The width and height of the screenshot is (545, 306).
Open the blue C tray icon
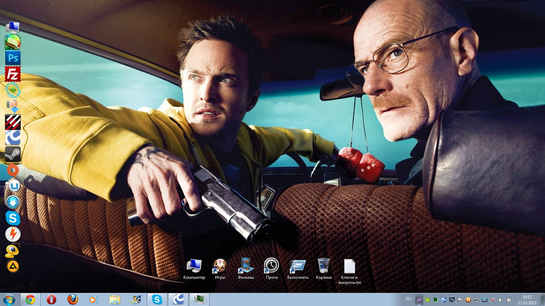[x=444, y=300]
